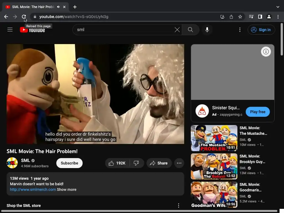Reload this page
Image resolution: width=284 pixels, height=213 pixels.
pos(24,17)
